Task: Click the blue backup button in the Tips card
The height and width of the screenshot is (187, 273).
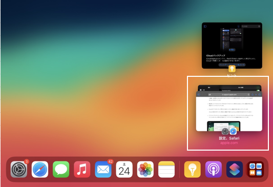Action: point(232,65)
